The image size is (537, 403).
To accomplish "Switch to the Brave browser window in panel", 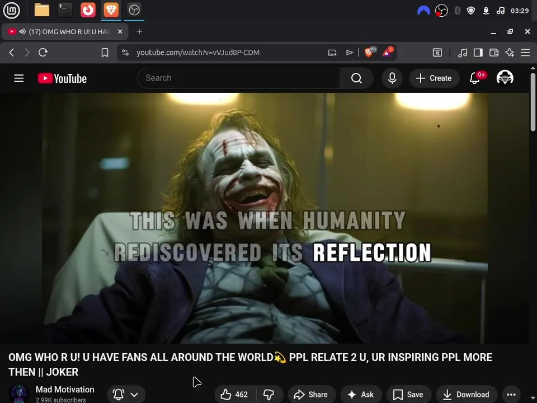I will [x=111, y=10].
